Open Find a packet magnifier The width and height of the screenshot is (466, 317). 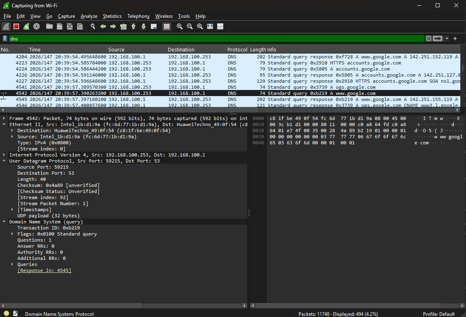(x=93, y=26)
